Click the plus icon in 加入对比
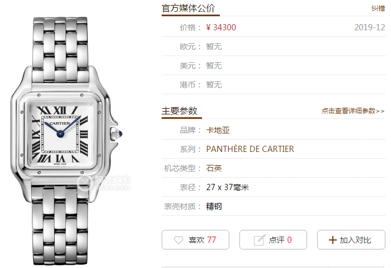391x268 pixels. coord(333,240)
